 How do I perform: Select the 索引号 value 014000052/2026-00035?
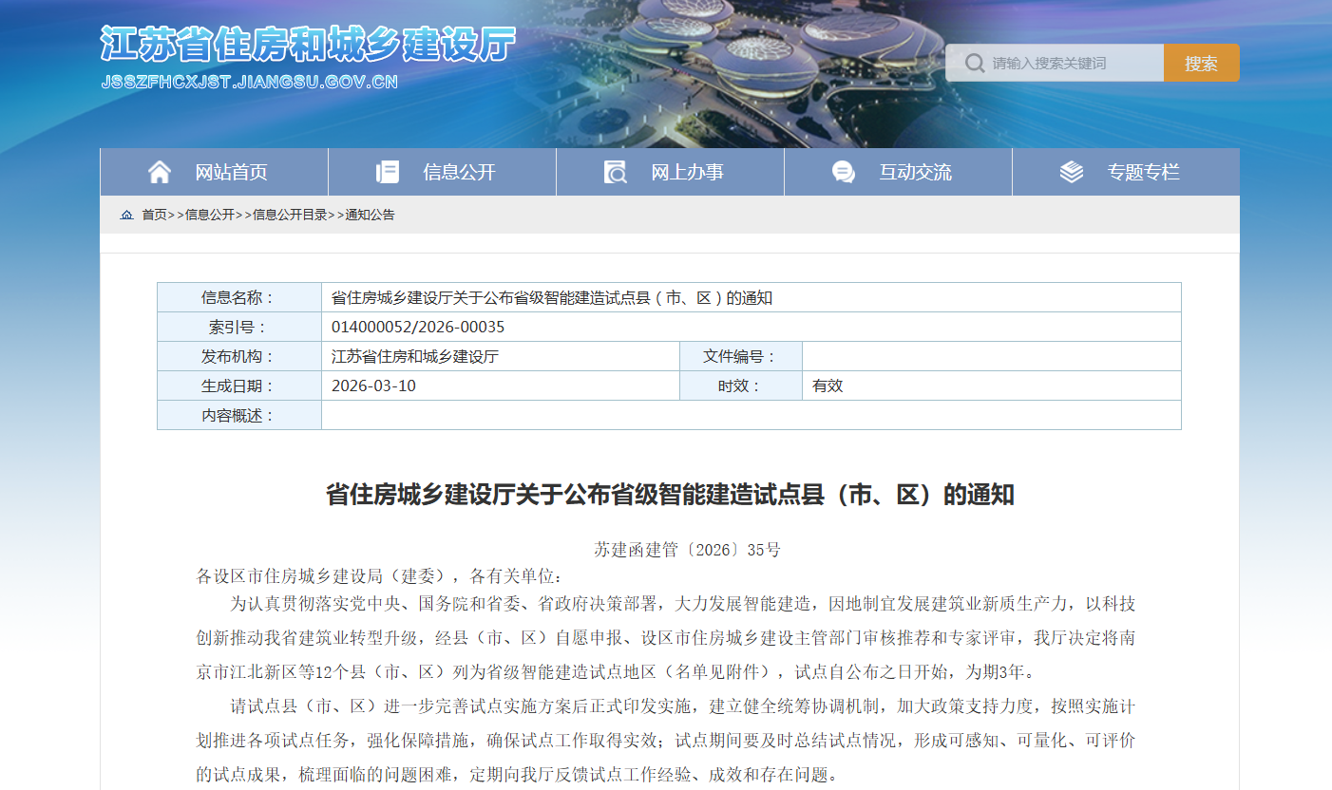point(418,326)
